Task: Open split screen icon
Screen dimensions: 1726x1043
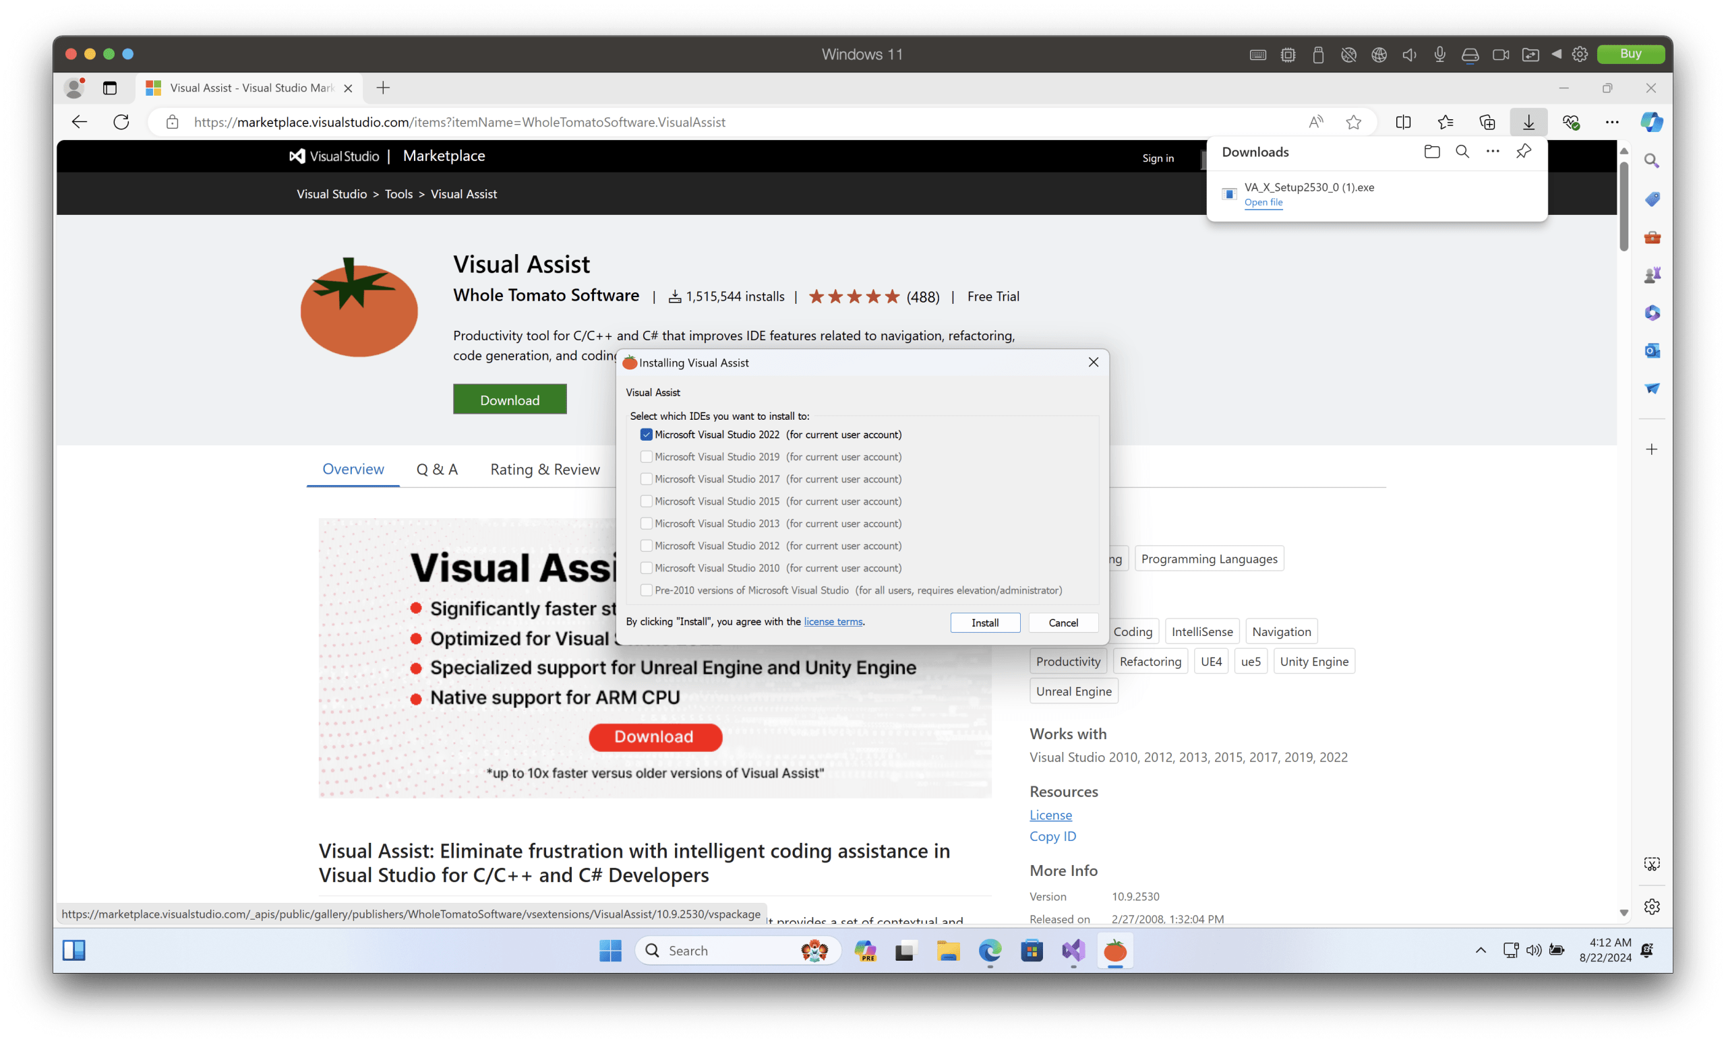Action: (x=1403, y=123)
